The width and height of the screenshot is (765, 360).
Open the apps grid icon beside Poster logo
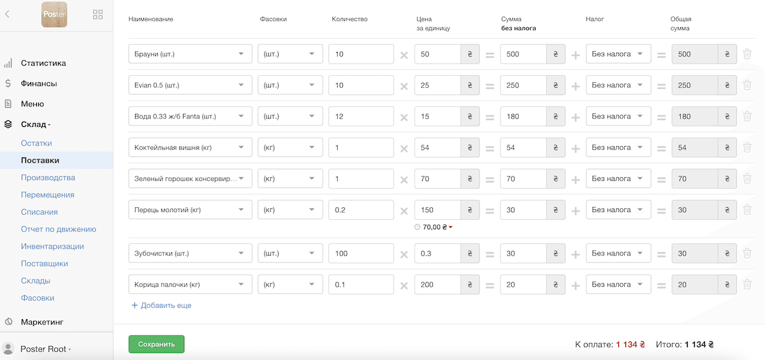[98, 14]
